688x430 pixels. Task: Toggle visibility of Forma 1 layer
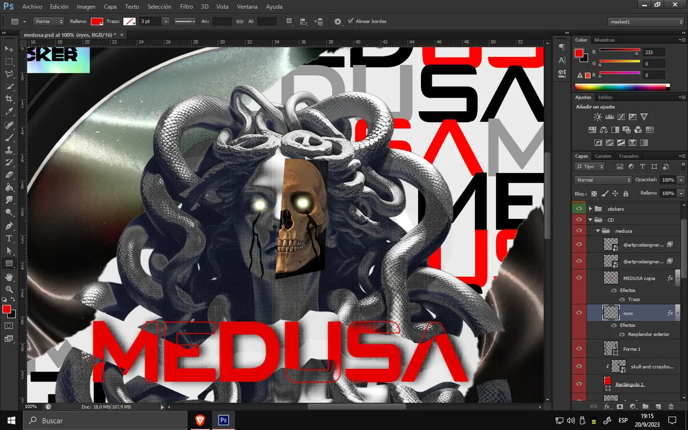point(579,349)
